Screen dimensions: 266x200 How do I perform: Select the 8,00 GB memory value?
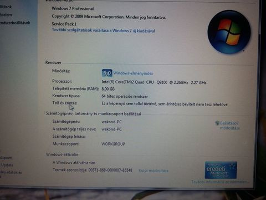[108, 89]
